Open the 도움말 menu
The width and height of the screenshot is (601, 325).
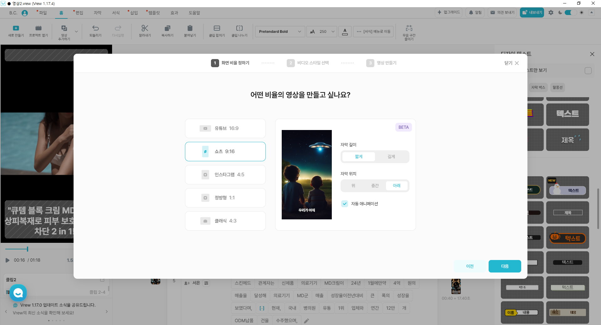[194, 13]
